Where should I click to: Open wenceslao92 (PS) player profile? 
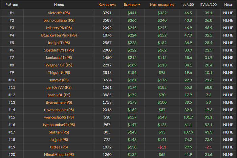coord(59,117)
